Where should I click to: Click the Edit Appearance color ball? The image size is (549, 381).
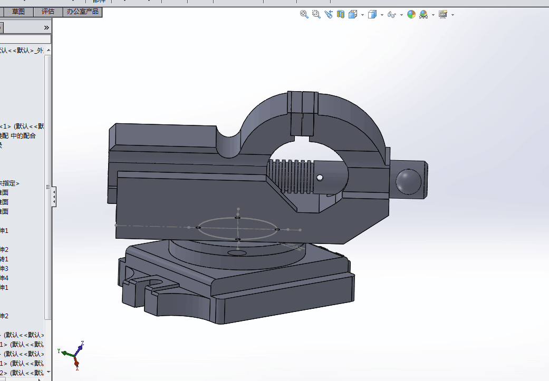(411, 14)
